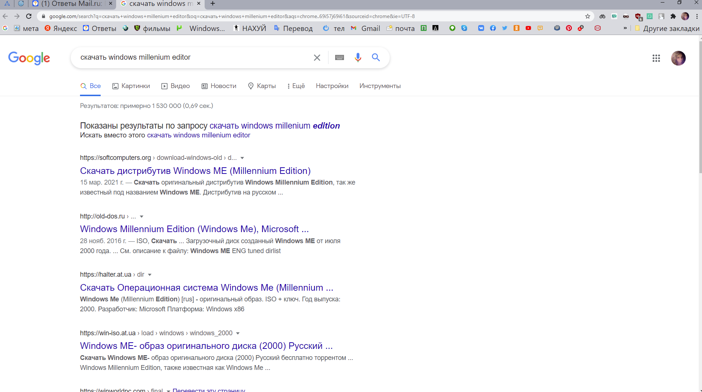Viewport: 702px width, 392px height.
Task: Open the Ответы bookmark
Action: point(100,28)
